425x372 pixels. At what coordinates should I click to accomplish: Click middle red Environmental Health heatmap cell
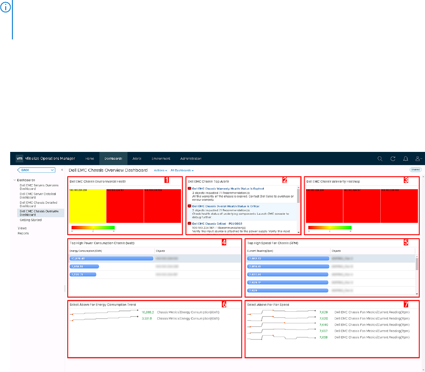coord(125,206)
